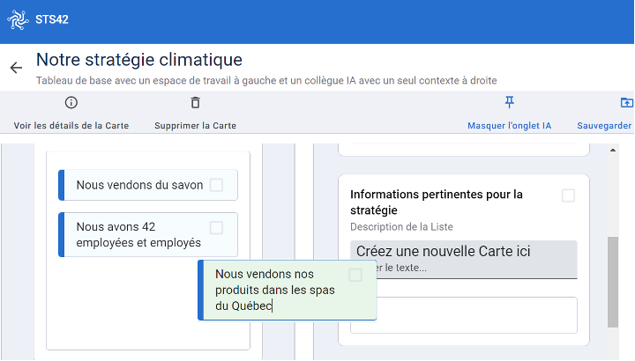Tick the checkbox on 'Nous vendons du savon'

(x=216, y=185)
